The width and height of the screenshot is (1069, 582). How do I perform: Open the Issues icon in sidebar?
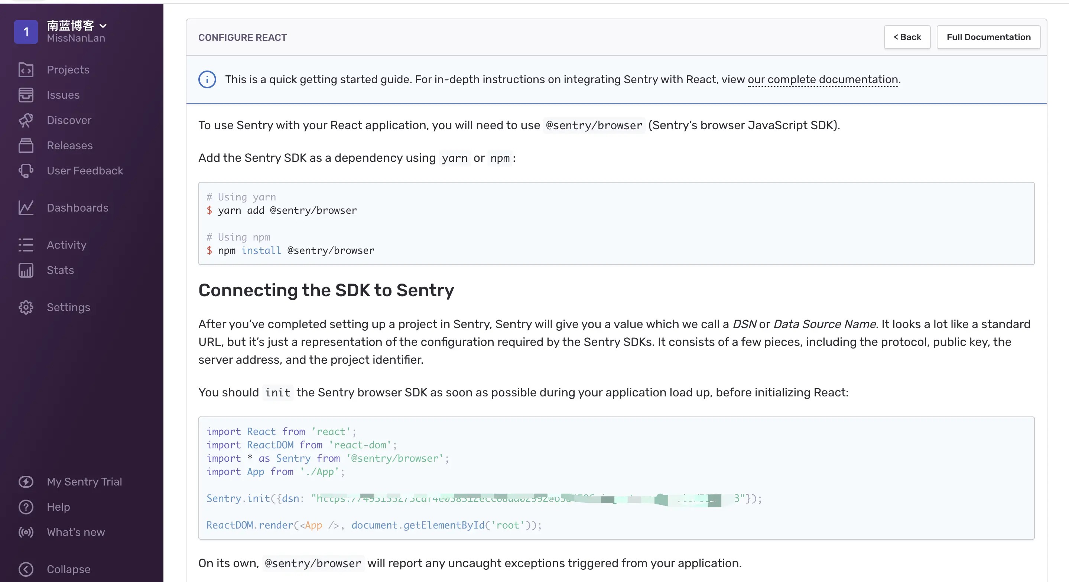[x=26, y=95]
